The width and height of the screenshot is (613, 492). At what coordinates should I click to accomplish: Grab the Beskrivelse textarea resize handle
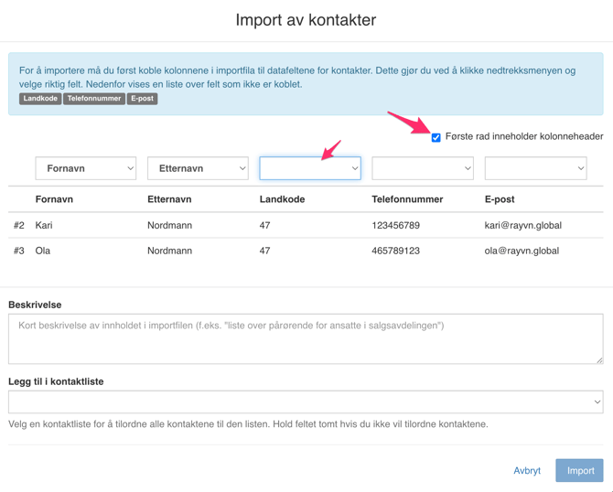599,359
